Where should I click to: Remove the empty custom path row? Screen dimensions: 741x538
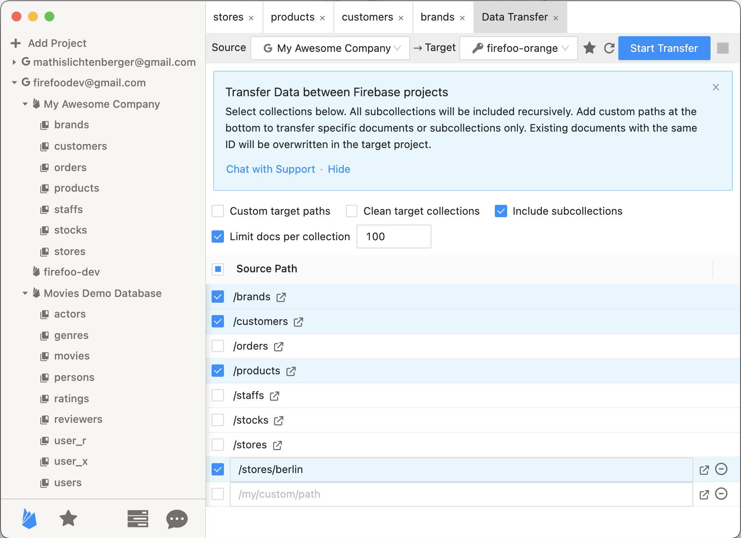pos(721,494)
